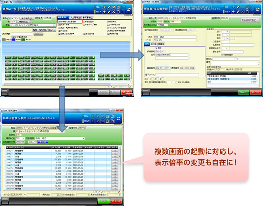The image size is (263, 206).
Task: Click zoom-out magnifier in room list window
Action: 114,87
